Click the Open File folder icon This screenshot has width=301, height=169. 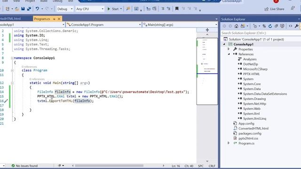[17, 9]
